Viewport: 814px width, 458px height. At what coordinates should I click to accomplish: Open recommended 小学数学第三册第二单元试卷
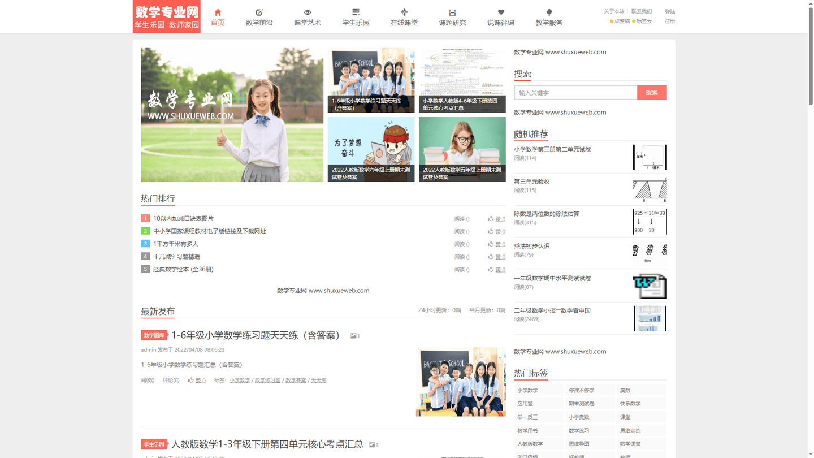pyautogui.click(x=552, y=149)
